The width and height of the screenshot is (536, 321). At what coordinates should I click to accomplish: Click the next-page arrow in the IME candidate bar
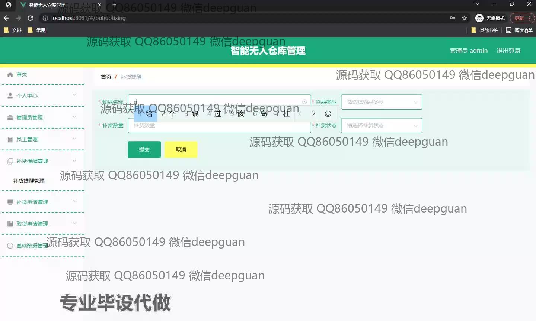pyautogui.click(x=313, y=114)
